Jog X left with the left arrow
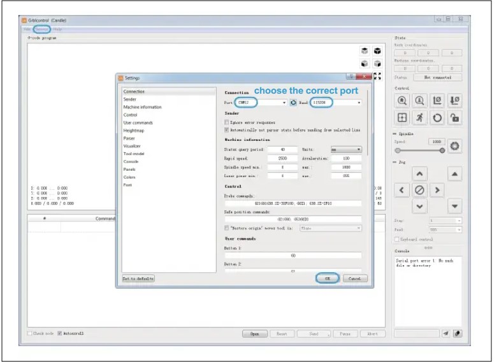Viewport: 499px width, 362px height. 401,190
